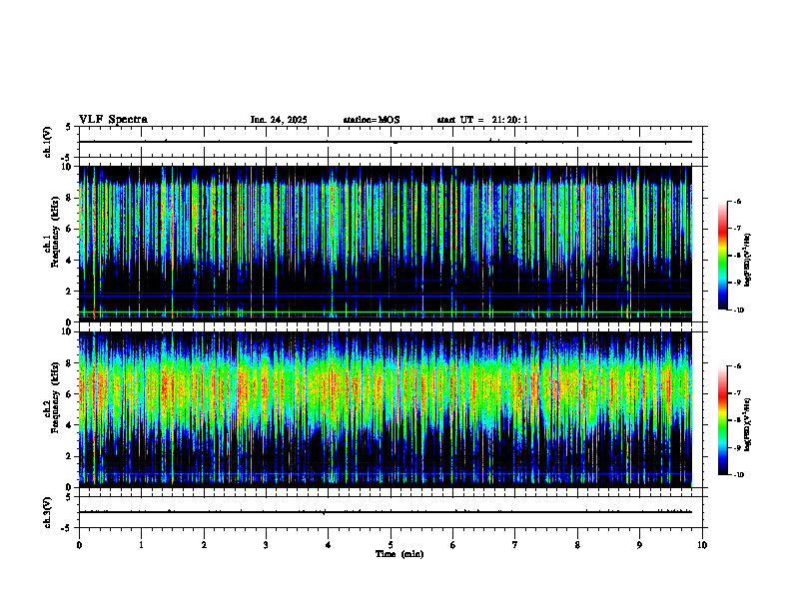Click the ch.2 color bar "log(PSD)" label
791x611 pixels.
(x=748, y=425)
